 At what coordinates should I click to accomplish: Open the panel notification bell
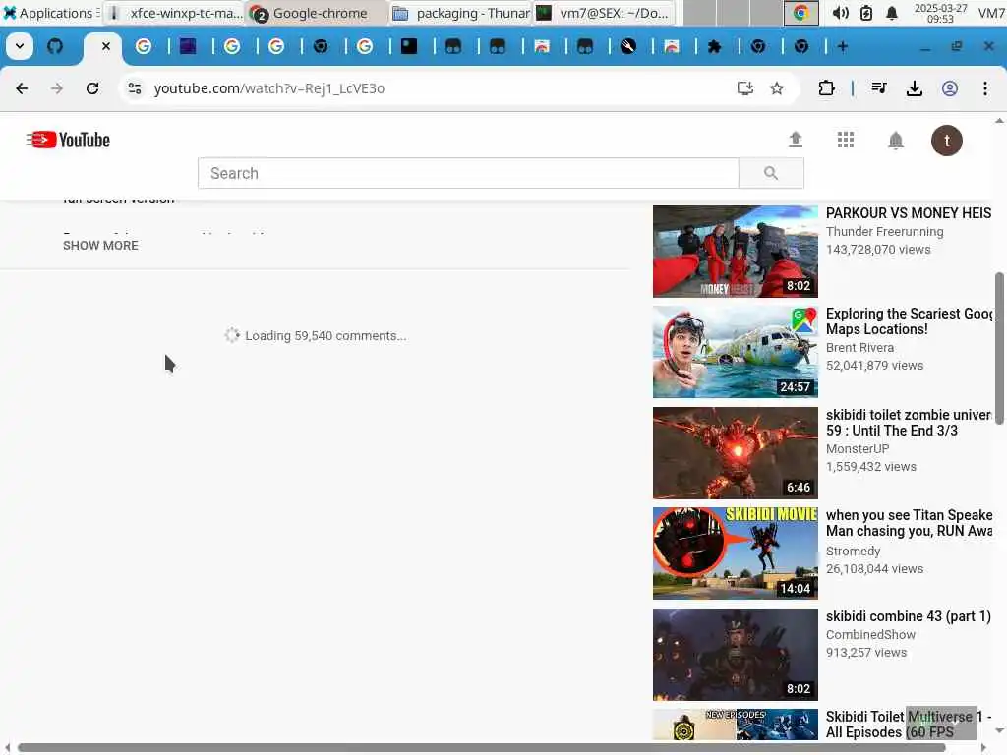(892, 13)
